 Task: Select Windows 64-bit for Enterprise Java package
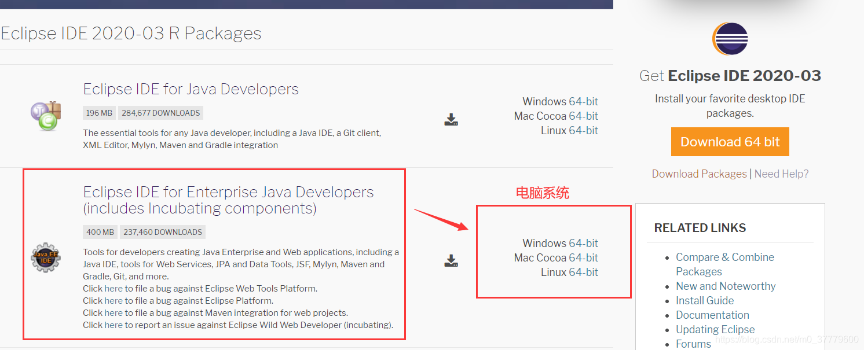[583, 243]
